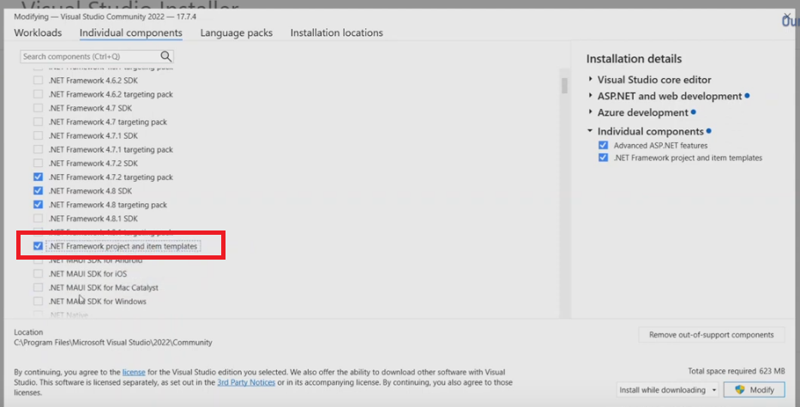Screen dimensions: 800x407
Task: Click the .NET Framework 4.8 SDK label
Action: [90, 191]
